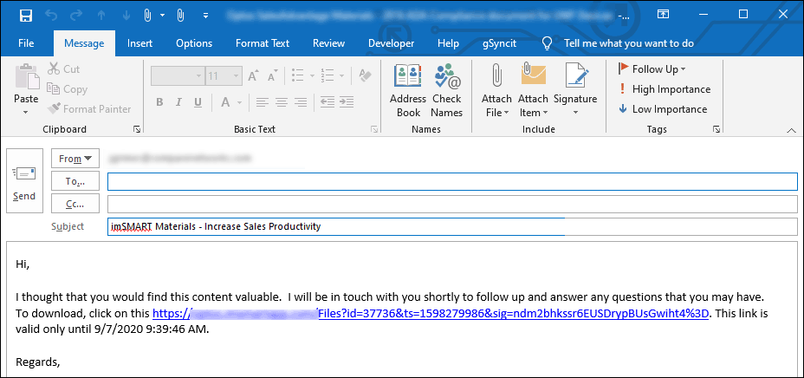Collapse the ribbon with chevron

790,131
